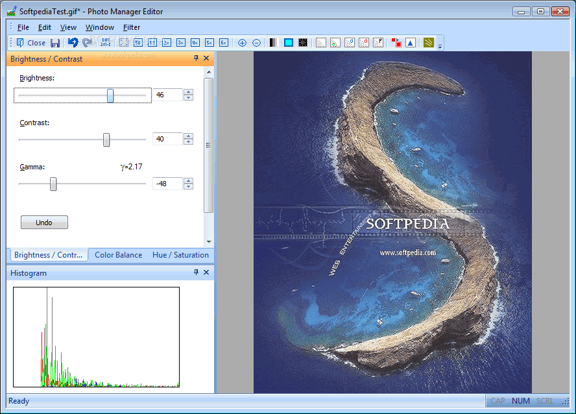The image size is (576, 414).
Task: Zoom out with the minus circle icon
Action: pyautogui.click(x=256, y=43)
